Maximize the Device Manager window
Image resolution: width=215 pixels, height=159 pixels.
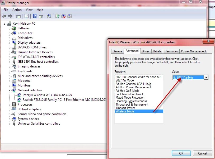tap(191, 2)
